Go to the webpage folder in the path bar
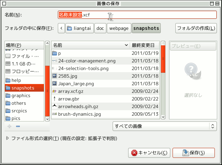 pos(119,28)
